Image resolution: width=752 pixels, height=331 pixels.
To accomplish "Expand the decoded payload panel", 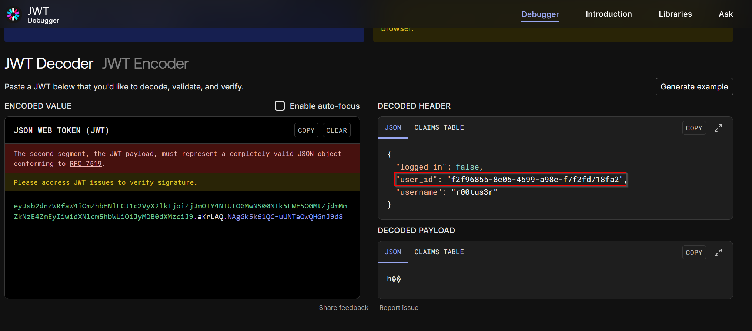I will click(x=718, y=252).
